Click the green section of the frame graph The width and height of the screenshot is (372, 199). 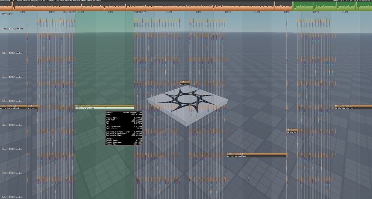[x=332, y=6]
